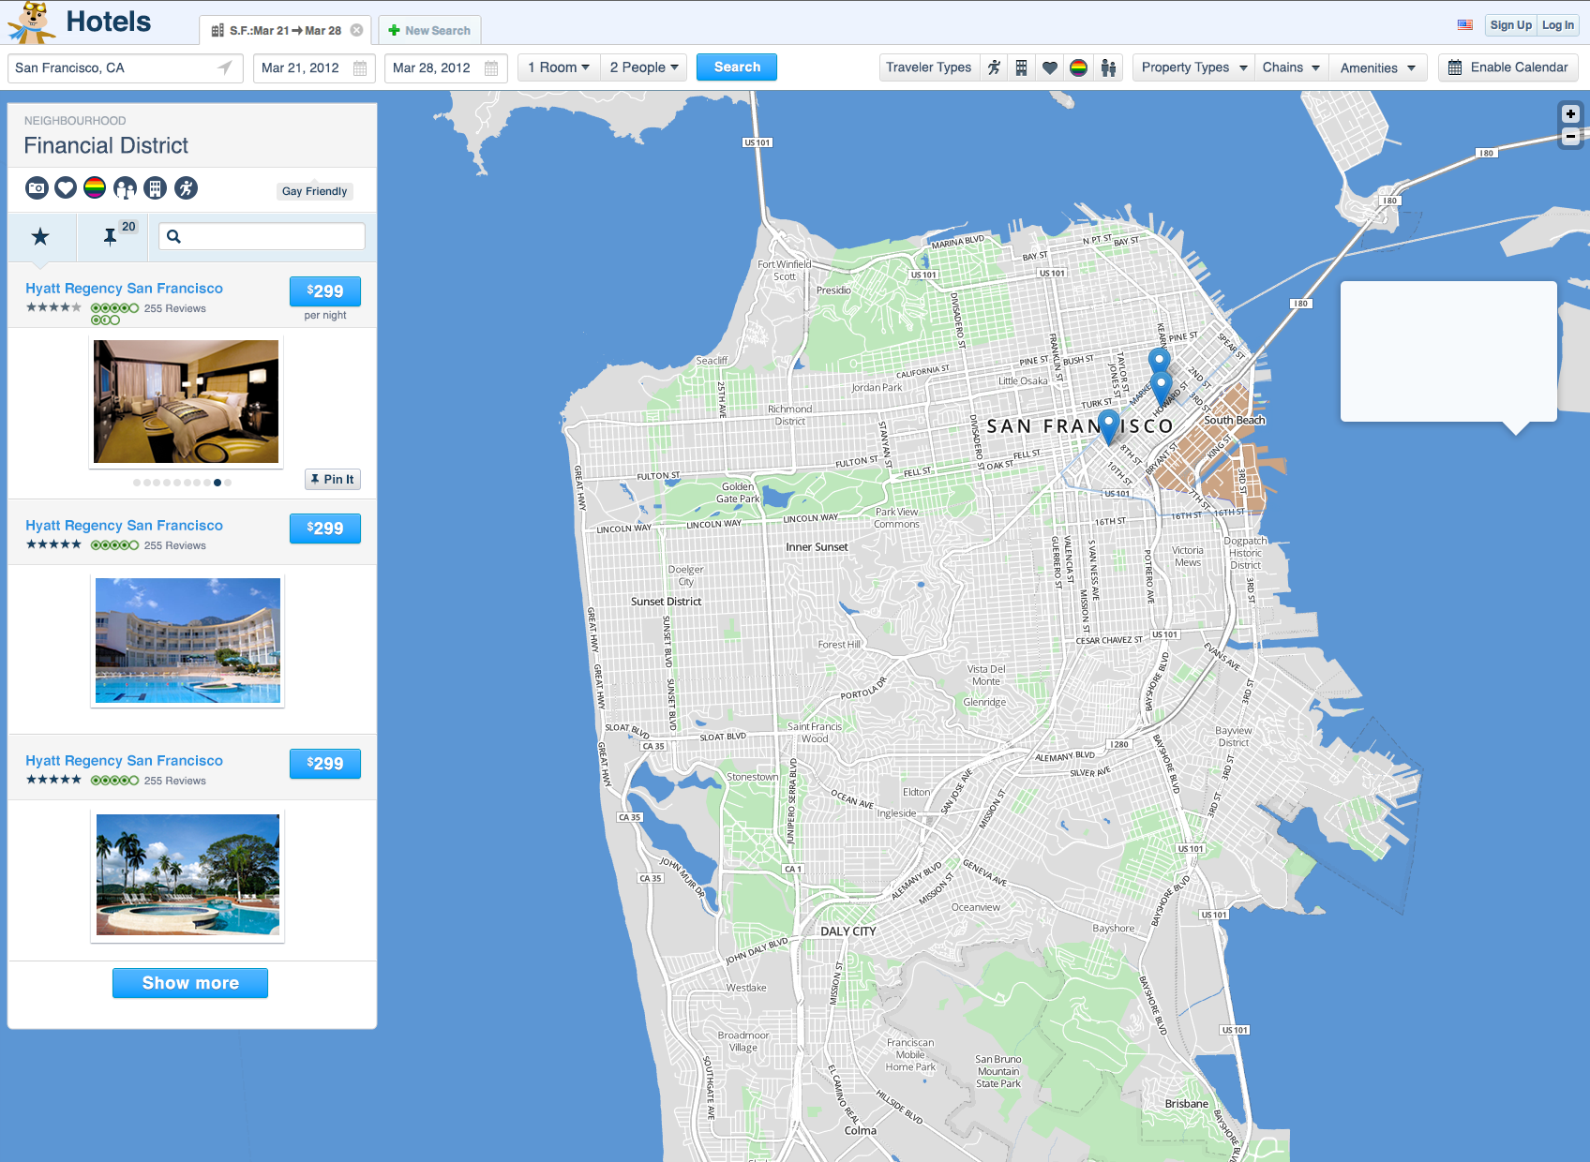Click the palm tree pool photo thumbnail
The width and height of the screenshot is (1590, 1162).
[187, 875]
